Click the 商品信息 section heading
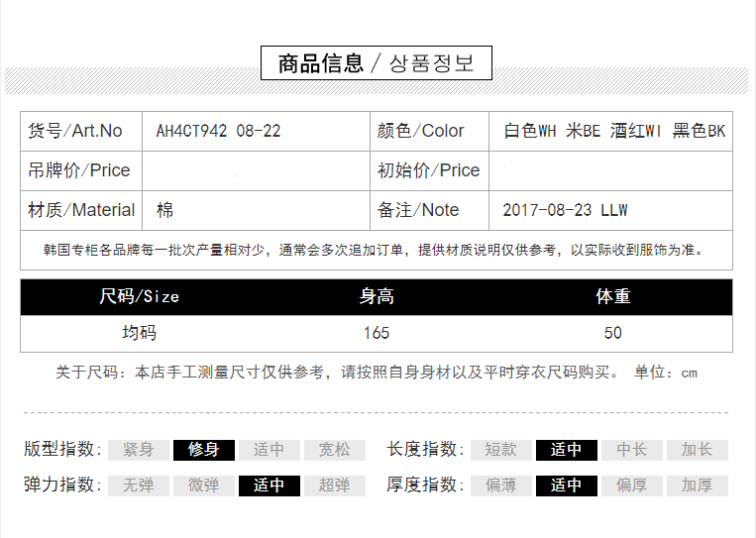 point(321,63)
